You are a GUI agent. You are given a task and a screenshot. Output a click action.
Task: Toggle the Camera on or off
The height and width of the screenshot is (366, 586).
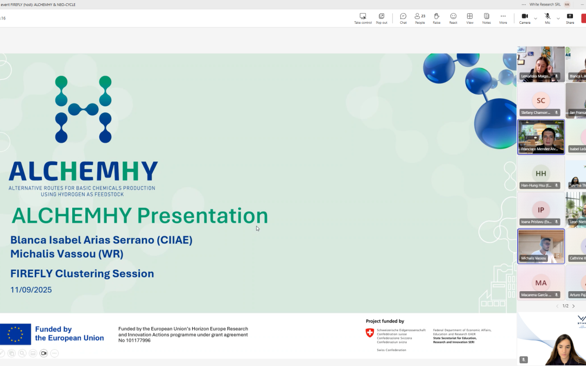click(524, 18)
